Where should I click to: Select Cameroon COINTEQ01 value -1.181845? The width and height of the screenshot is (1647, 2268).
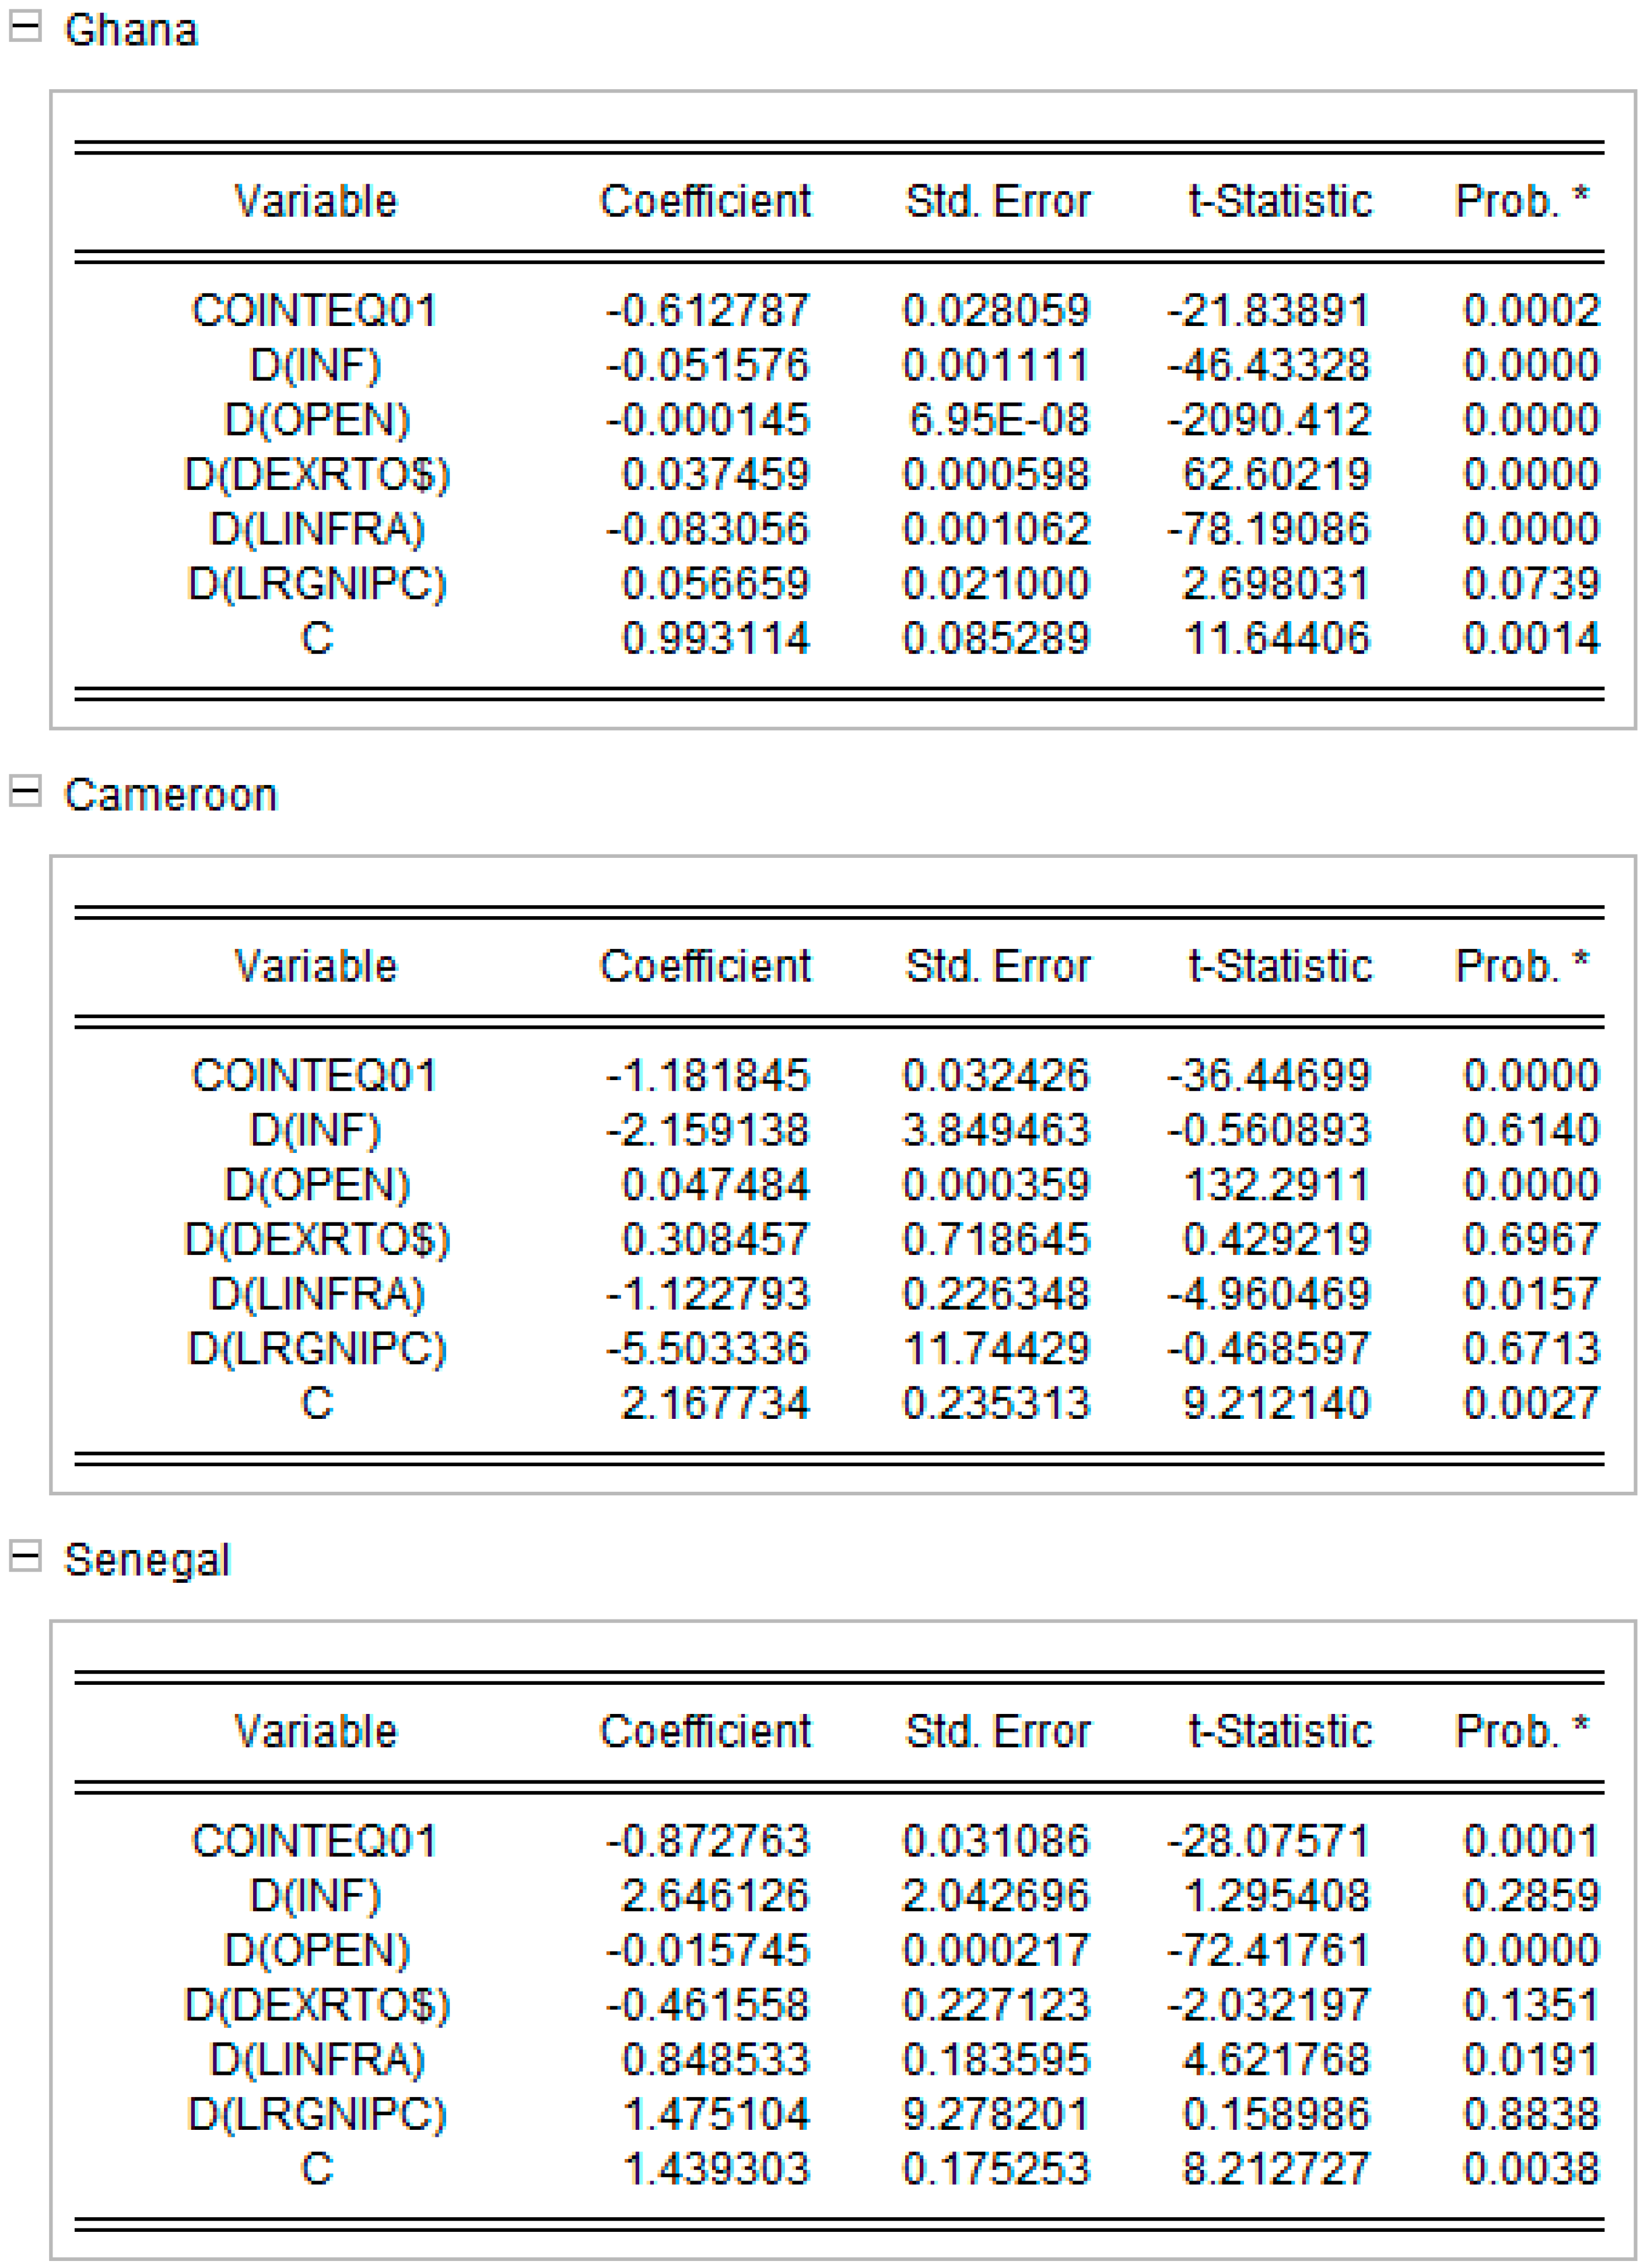click(707, 1076)
